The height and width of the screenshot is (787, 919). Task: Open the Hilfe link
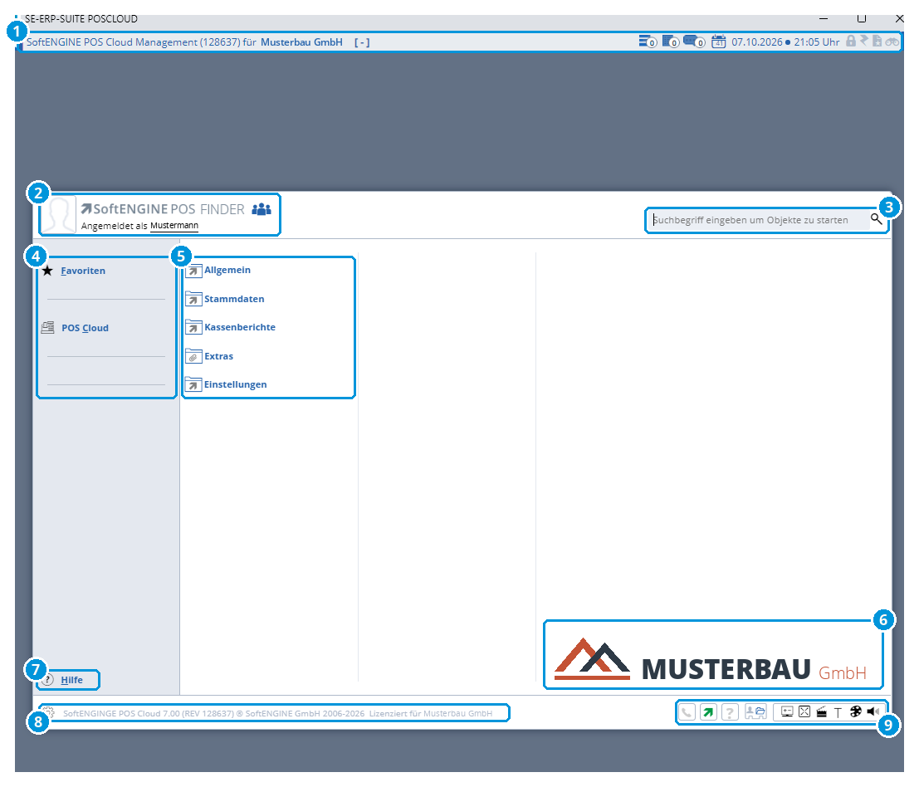71,680
